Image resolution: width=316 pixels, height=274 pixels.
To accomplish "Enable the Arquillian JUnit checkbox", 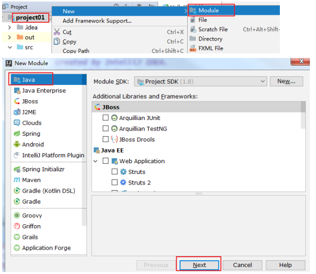I will click(x=106, y=117).
